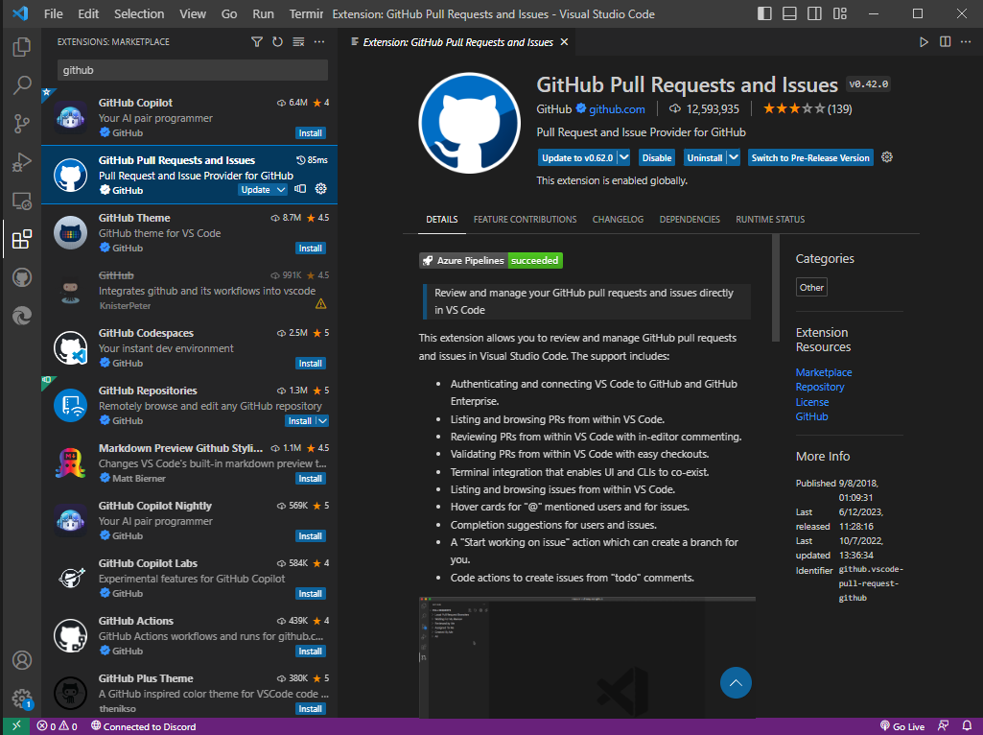
Task: Open the Customize Layout button
Action: pos(840,13)
